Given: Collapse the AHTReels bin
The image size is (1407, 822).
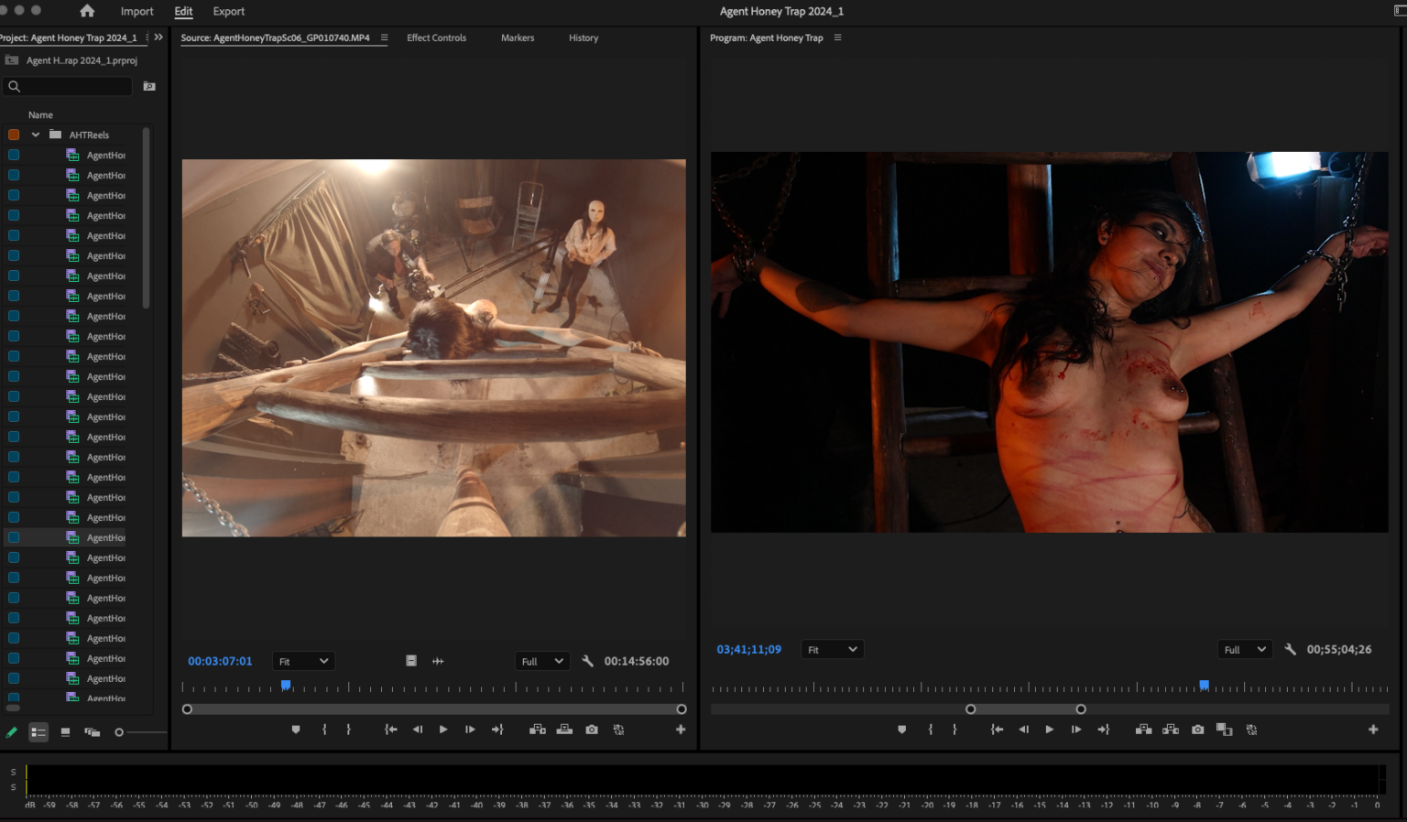Looking at the screenshot, I should click(36, 135).
